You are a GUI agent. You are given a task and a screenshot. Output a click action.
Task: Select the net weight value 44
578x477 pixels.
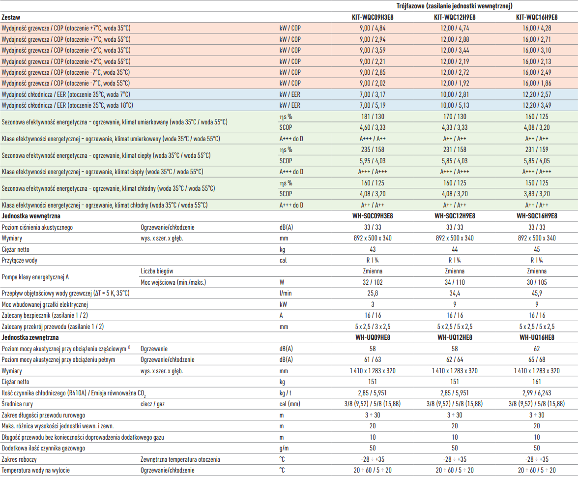pyautogui.click(x=455, y=249)
